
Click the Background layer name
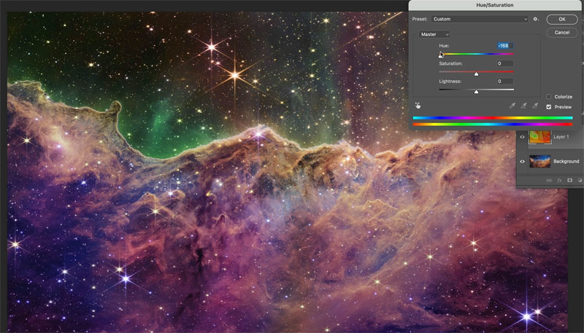click(566, 161)
